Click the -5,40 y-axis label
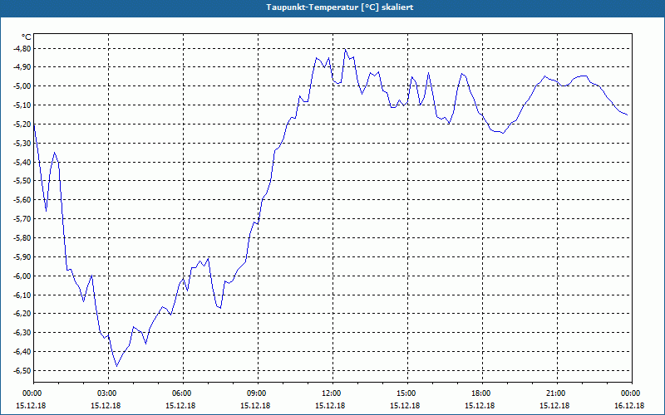This screenshot has height=415, width=665. (x=22, y=162)
